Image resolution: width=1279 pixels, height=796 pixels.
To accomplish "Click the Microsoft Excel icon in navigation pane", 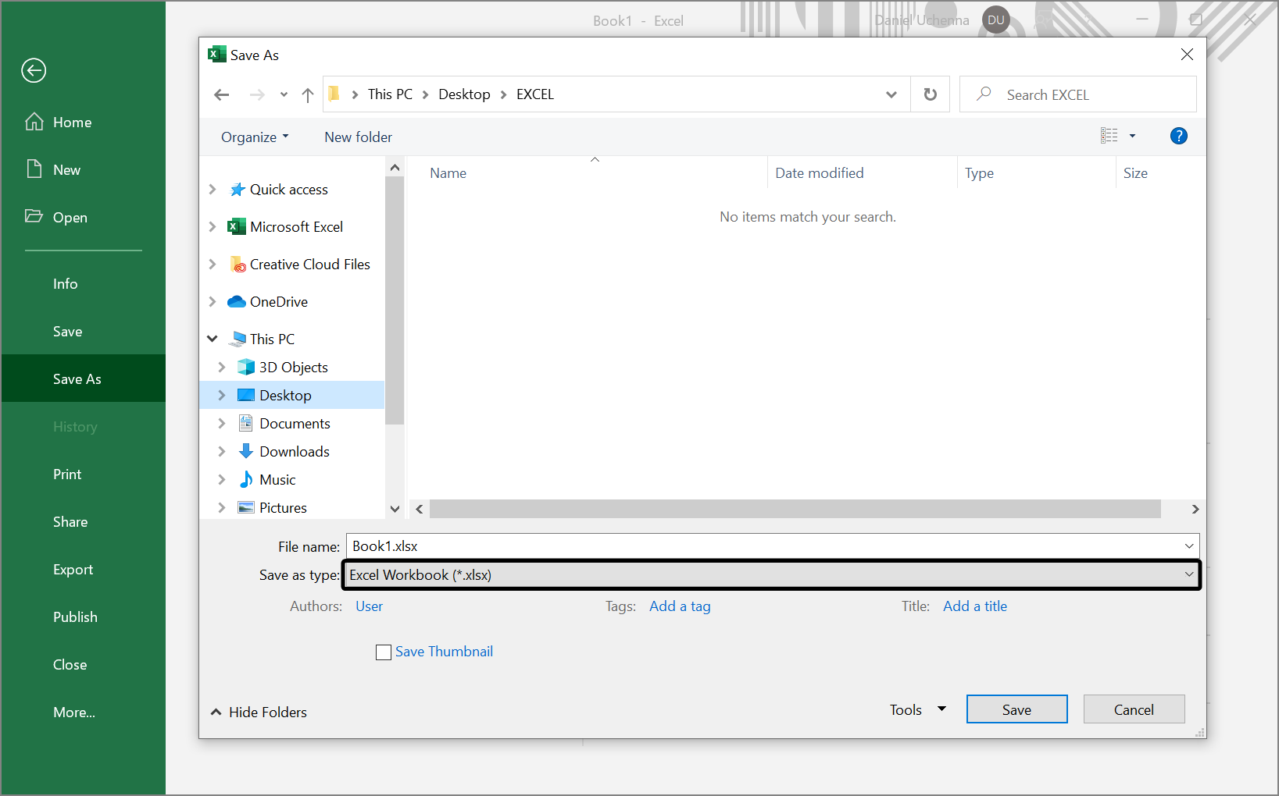I will tap(238, 226).
